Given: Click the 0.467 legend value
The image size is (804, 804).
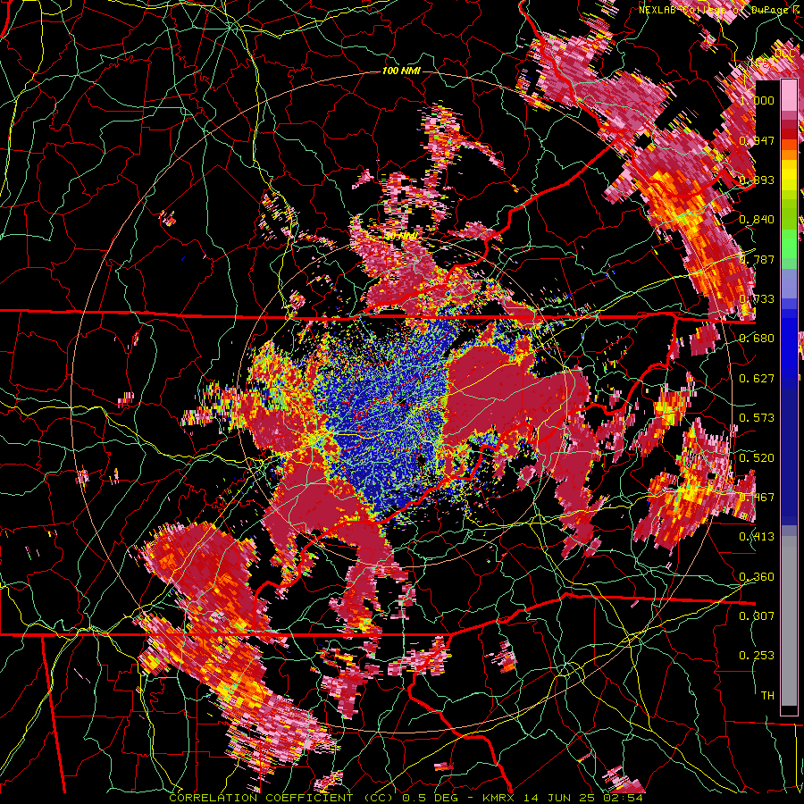Looking at the screenshot, I should 757,498.
